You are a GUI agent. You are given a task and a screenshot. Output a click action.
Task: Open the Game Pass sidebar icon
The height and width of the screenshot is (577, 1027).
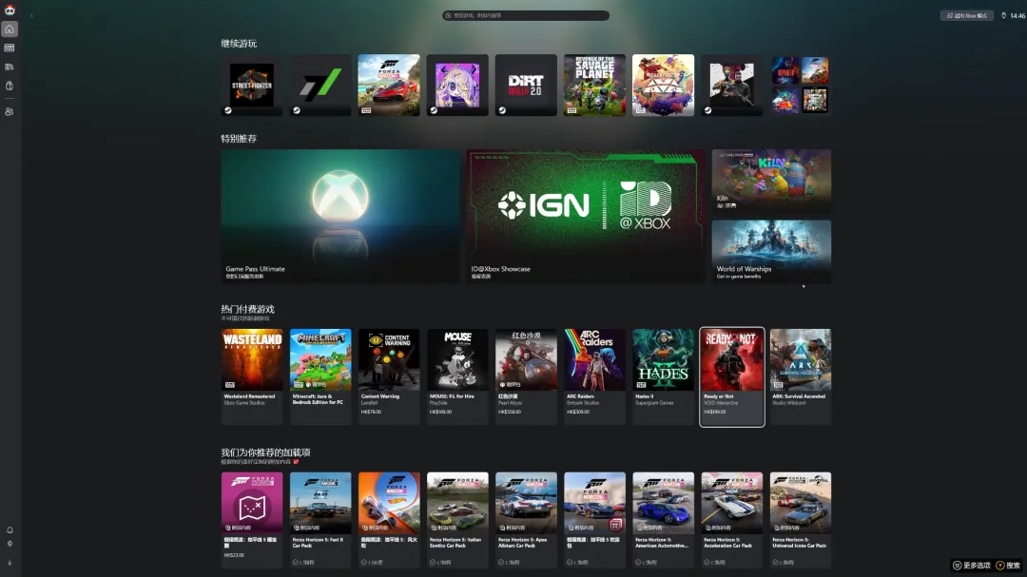tap(10, 48)
